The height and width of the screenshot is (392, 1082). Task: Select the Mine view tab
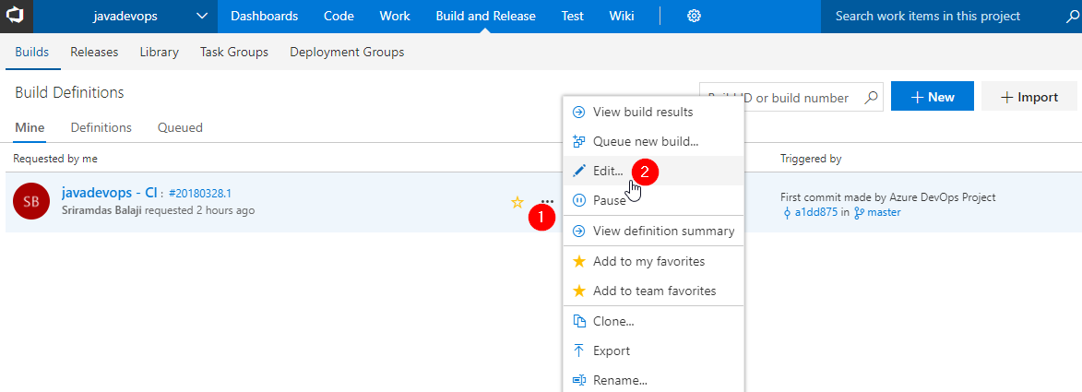30,127
